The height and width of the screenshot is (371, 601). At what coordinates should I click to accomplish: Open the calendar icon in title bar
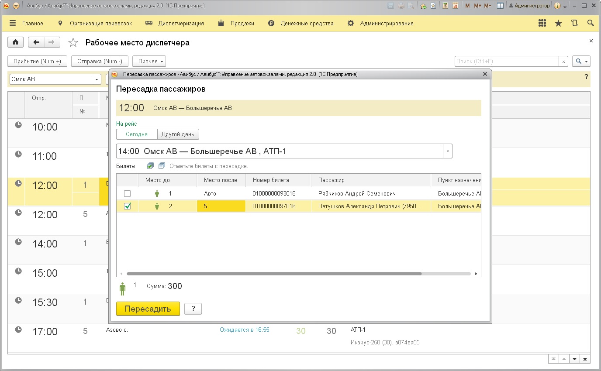click(x=456, y=6)
